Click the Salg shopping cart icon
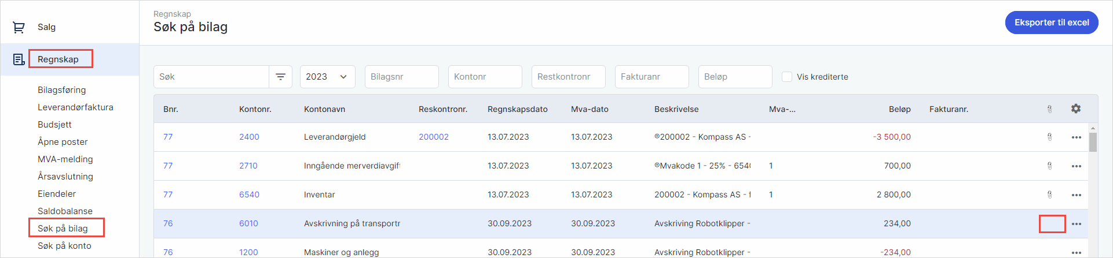This screenshot has height=258, width=1113. (19, 27)
